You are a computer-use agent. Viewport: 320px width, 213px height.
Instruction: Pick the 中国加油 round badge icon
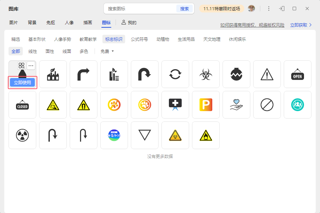coord(114,135)
